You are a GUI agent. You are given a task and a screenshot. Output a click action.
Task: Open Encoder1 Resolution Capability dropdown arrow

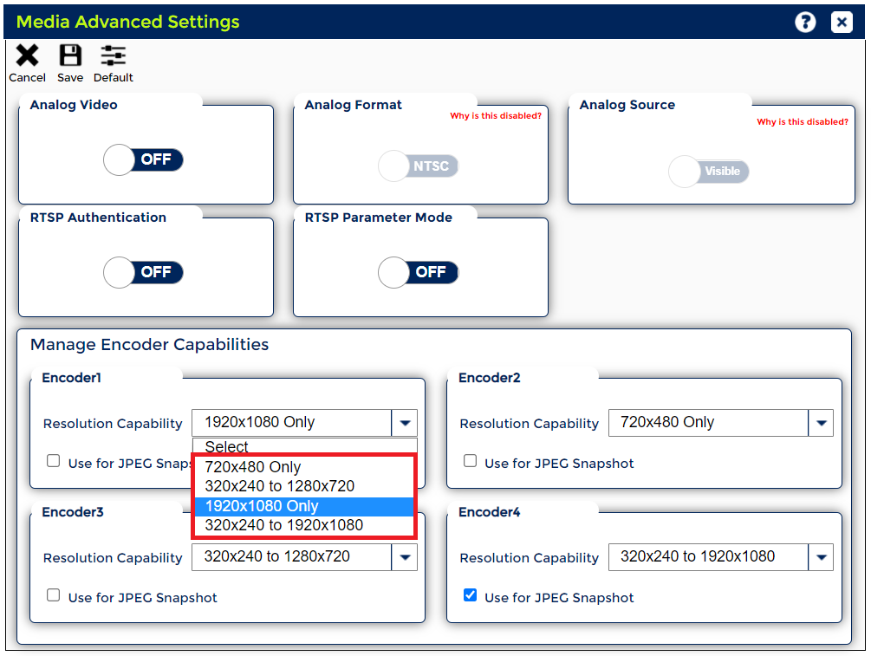(x=405, y=423)
